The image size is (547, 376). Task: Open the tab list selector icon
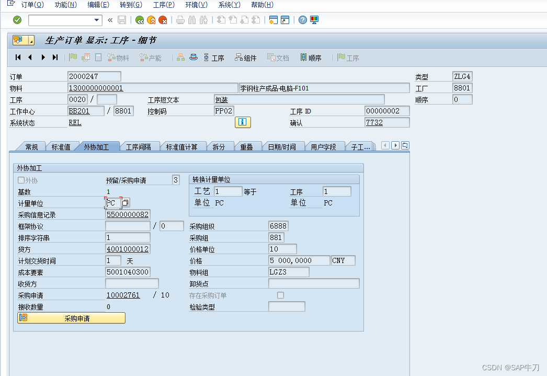pyautogui.click(x=405, y=145)
